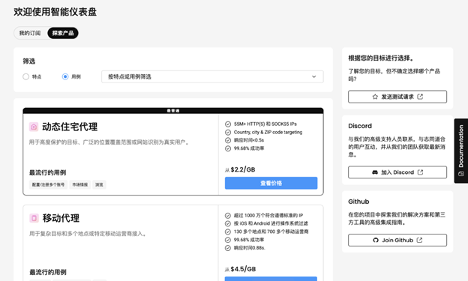Click the 移动代理 phone icon
This screenshot has width=468, height=281.
[34, 218]
